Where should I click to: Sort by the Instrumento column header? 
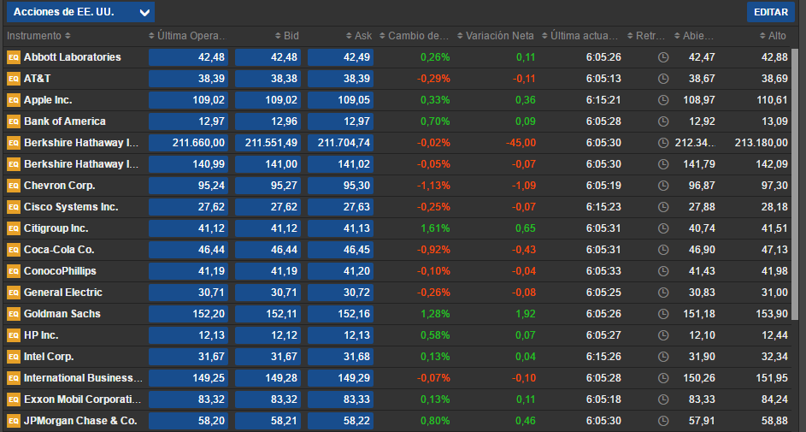click(x=38, y=36)
